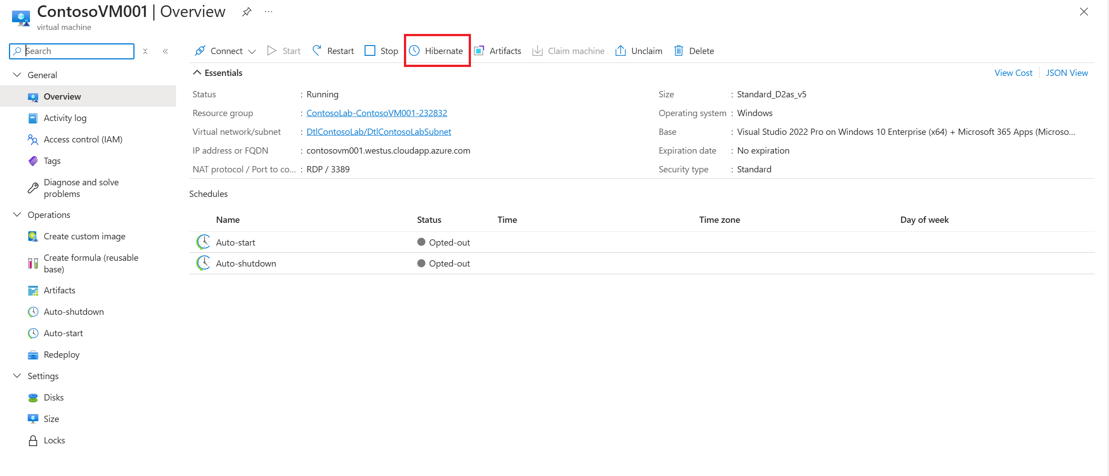The height and width of the screenshot is (476, 1109).
Task: Select Overview in the sidebar
Action: point(88,96)
